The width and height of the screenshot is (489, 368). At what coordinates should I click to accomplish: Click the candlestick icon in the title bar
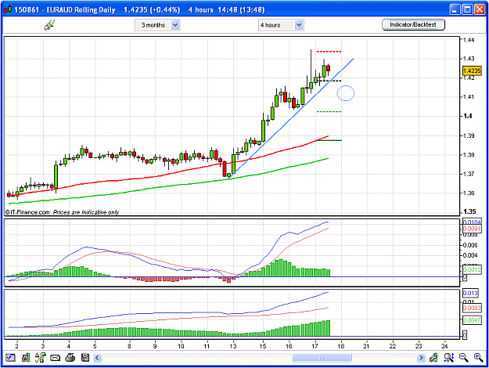(x=8, y=9)
